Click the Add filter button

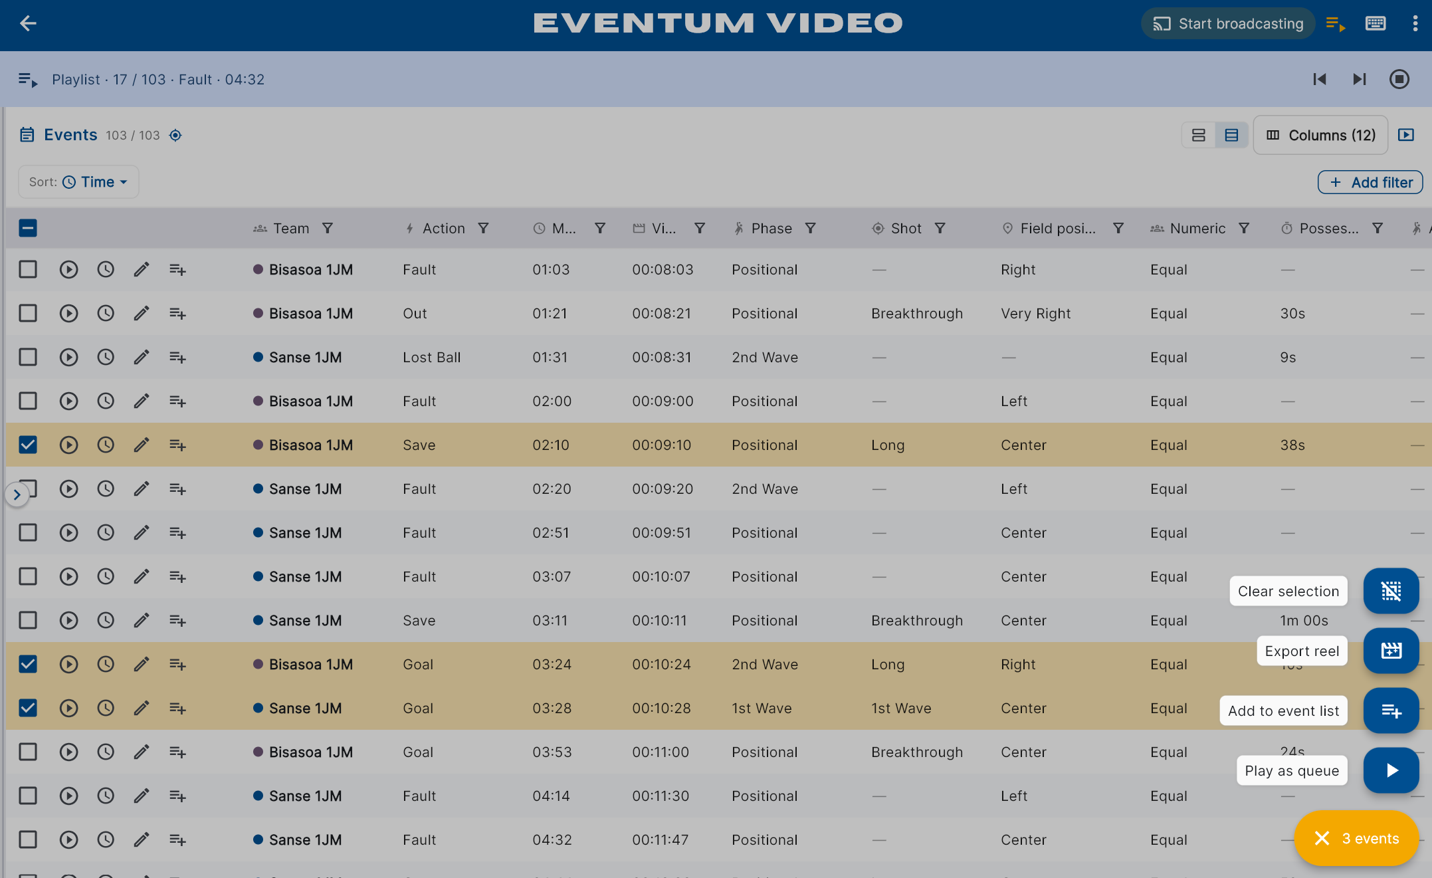pos(1370,182)
